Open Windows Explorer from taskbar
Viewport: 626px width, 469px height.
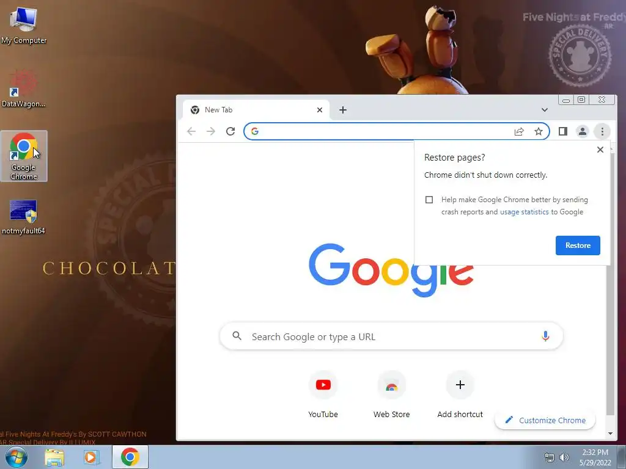(54, 457)
